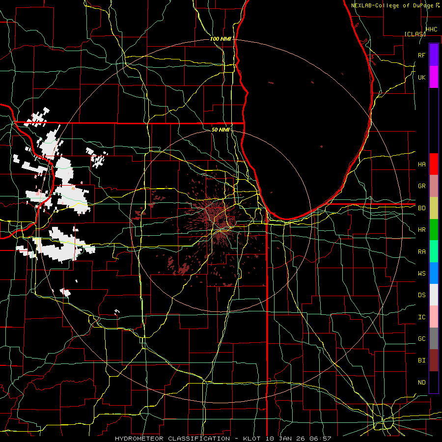
Task: Click the GC legend label
Action: (421, 339)
